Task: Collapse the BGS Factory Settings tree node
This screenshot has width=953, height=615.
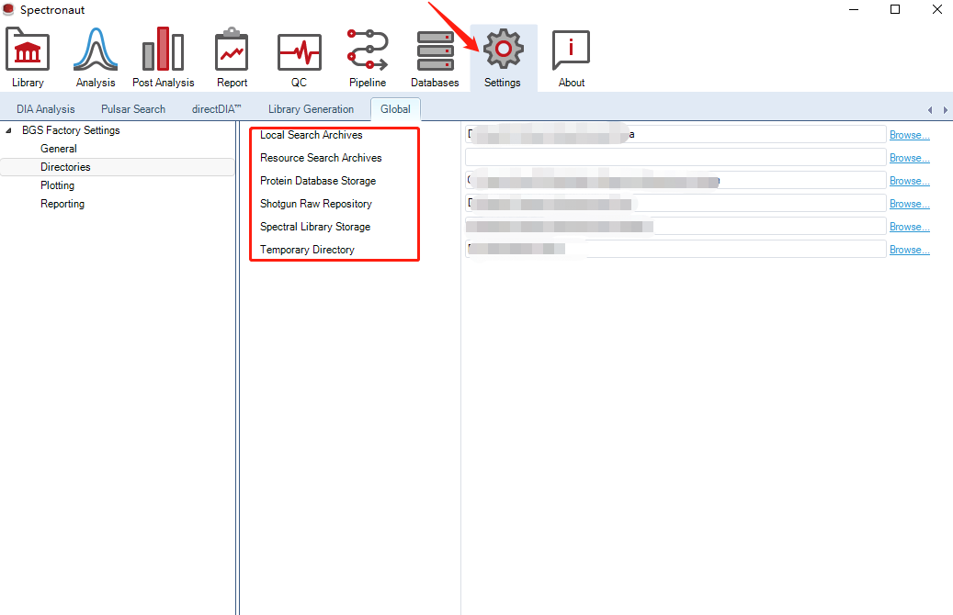Action: [9, 130]
